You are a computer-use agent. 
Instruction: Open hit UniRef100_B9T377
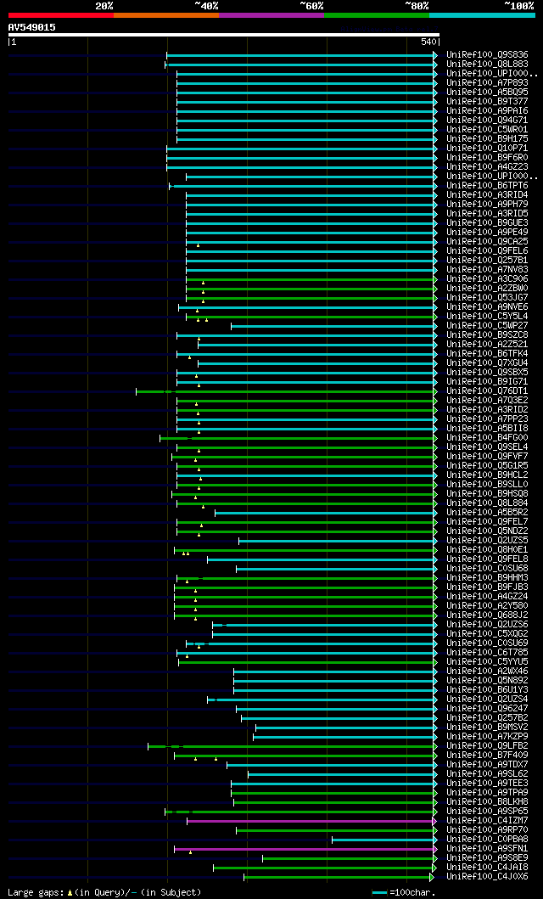coord(488,102)
